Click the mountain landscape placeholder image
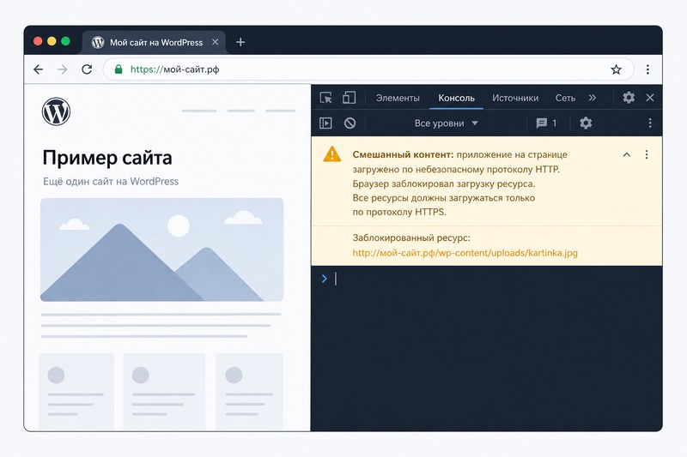The width and height of the screenshot is (687, 457). (162, 250)
